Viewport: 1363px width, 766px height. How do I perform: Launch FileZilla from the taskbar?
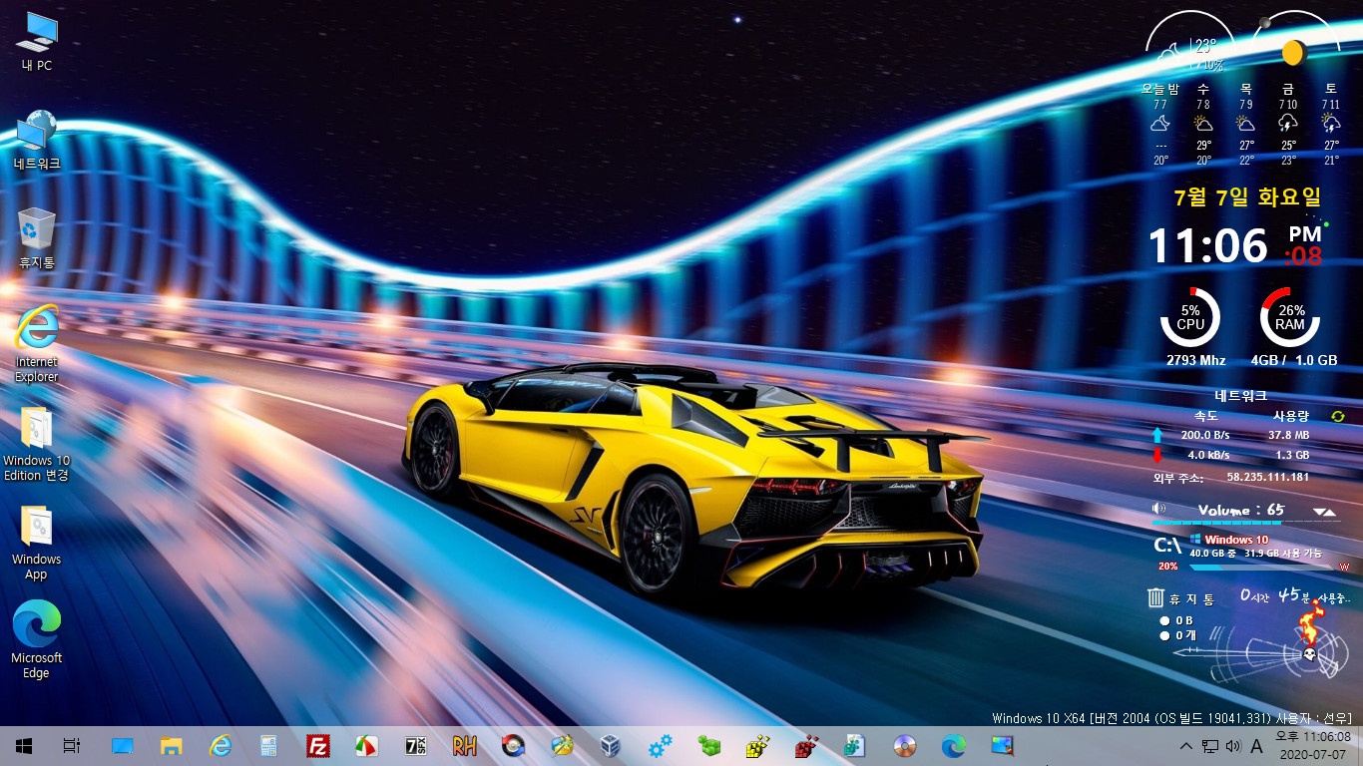(x=318, y=745)
